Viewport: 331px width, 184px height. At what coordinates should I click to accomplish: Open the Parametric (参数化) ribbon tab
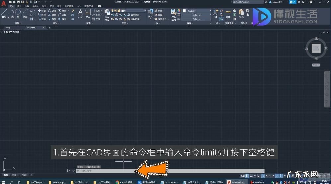(36, 6)
